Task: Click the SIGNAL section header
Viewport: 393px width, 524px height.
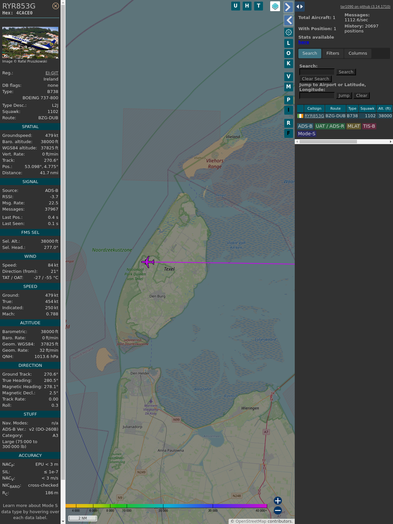Action: (x=30, y=182)
